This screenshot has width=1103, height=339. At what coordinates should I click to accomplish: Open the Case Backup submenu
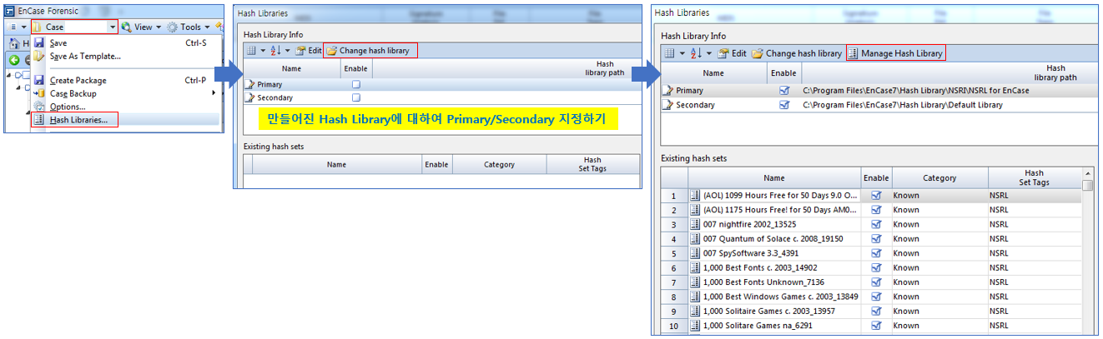tap(125, 94)
